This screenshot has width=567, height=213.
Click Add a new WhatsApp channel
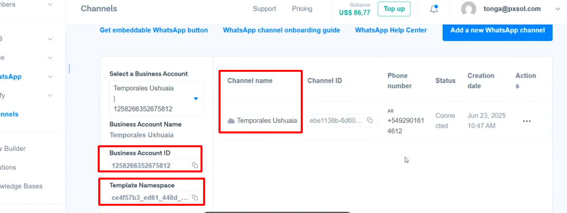coord(497,30)
